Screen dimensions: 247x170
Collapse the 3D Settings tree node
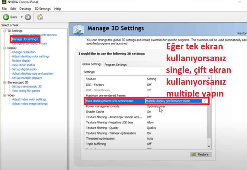click(x=5, y=31)
